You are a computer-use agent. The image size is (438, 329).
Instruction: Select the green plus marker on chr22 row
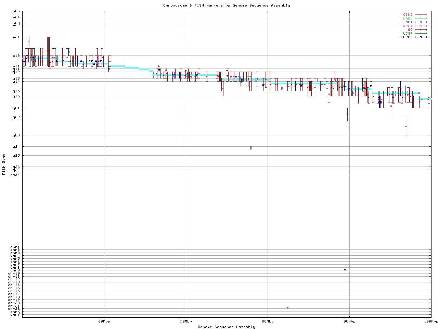point(287,308)
